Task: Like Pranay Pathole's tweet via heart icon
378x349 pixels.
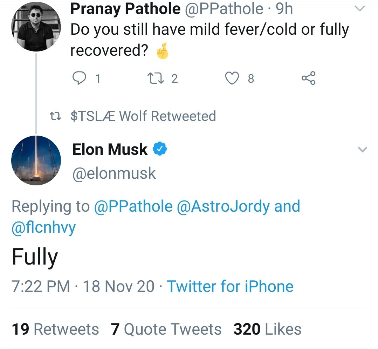Action: [x=232, y=78]
